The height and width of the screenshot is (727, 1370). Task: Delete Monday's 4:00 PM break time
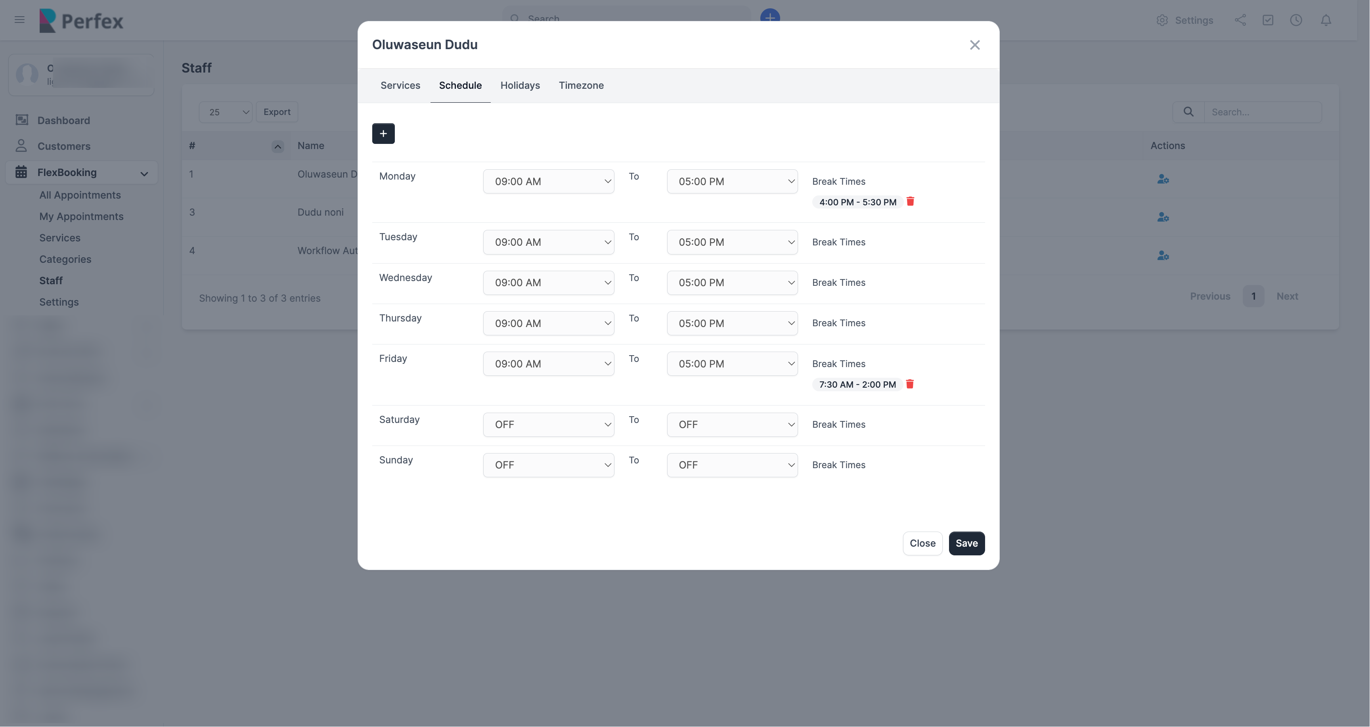point(910,201)
